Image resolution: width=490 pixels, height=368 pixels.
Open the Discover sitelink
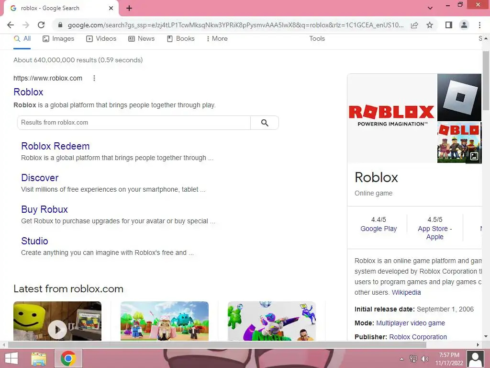tap(40, 178)
